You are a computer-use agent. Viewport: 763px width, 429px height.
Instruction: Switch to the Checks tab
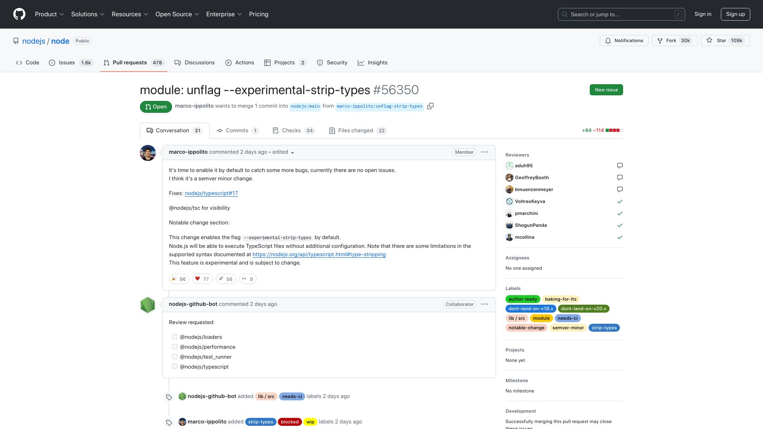pyautogui.click(x=294, y=131)
